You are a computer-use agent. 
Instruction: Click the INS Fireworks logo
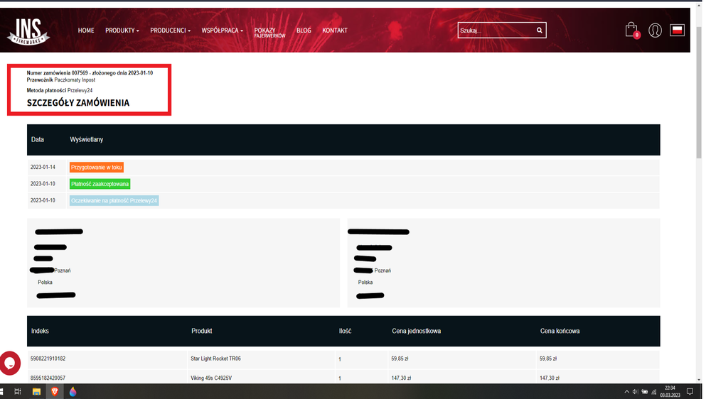coord(28,31)
